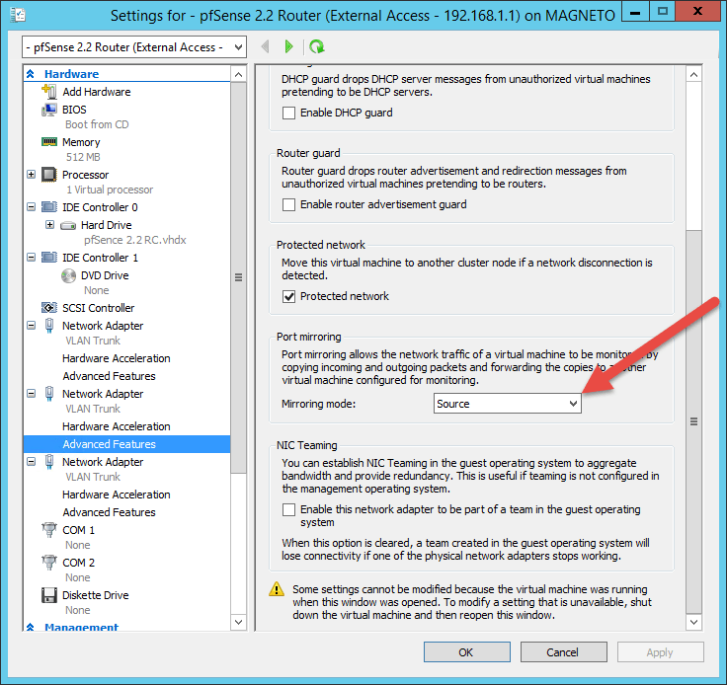Click the IDE Controller 0 icon
Viewport: 727px width, 685px height.
pos(49,206)
